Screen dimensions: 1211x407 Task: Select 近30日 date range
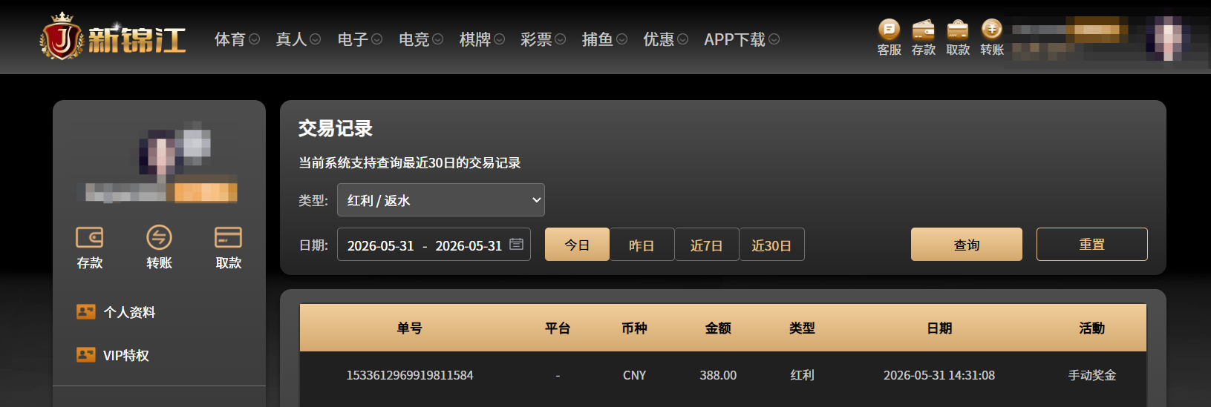(x=771, y=245)
